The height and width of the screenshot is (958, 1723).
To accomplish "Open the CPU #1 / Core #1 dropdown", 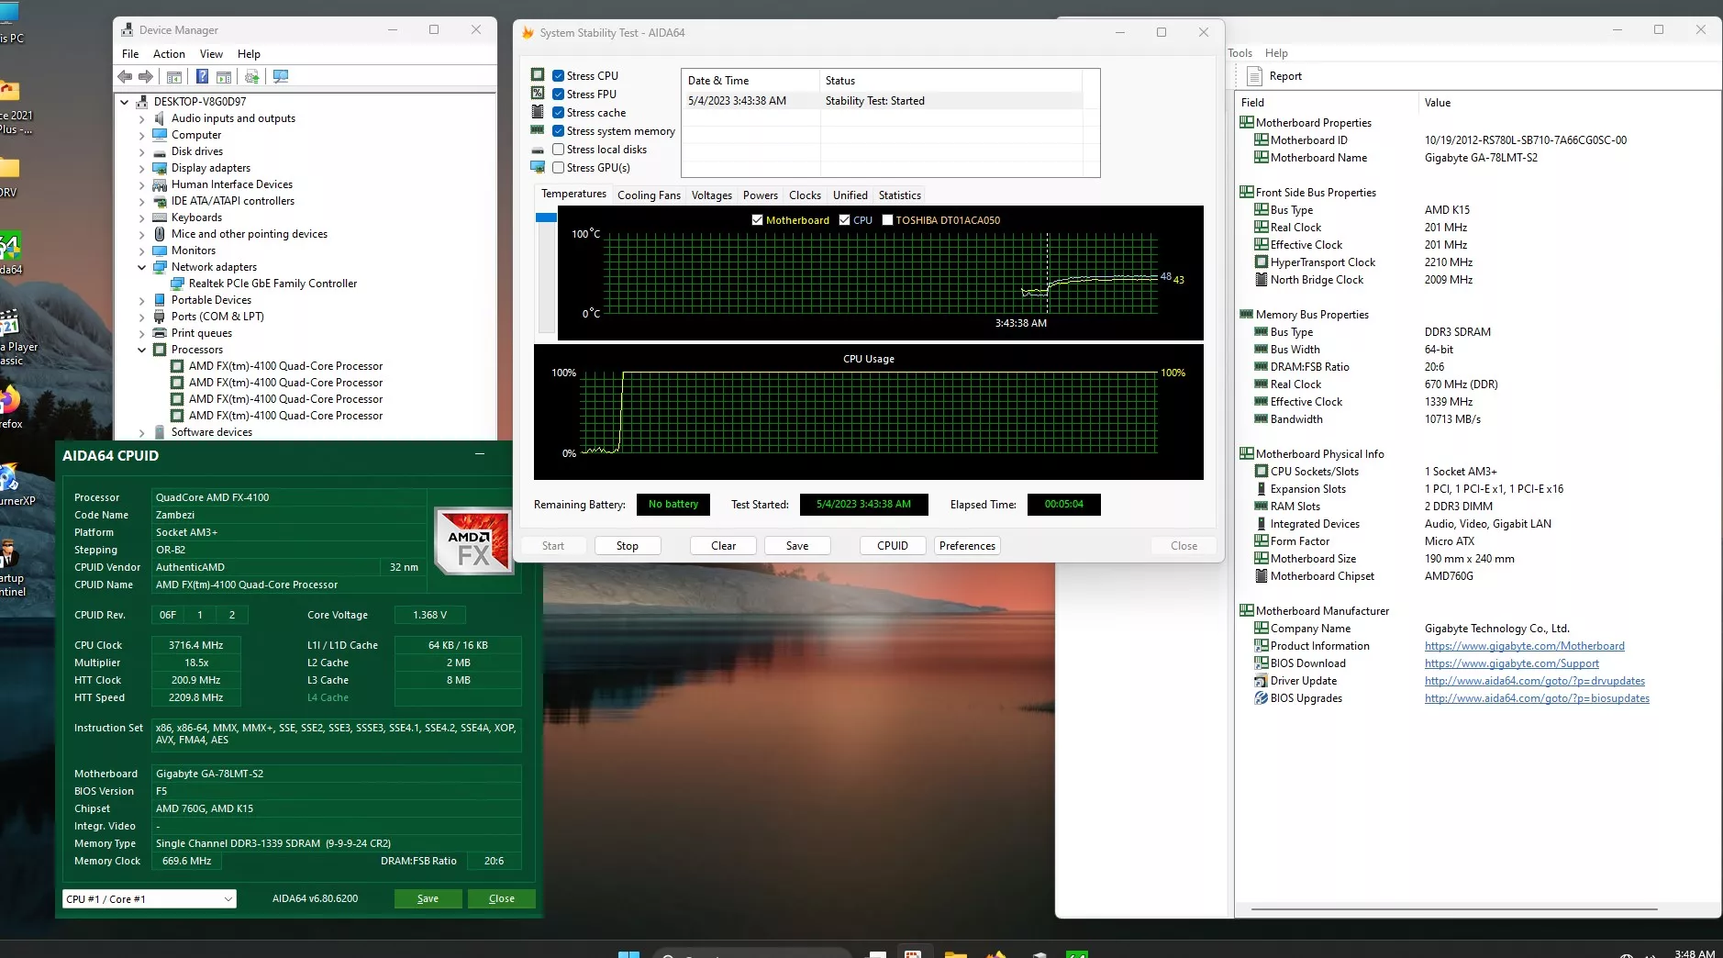I will [150, 899].
